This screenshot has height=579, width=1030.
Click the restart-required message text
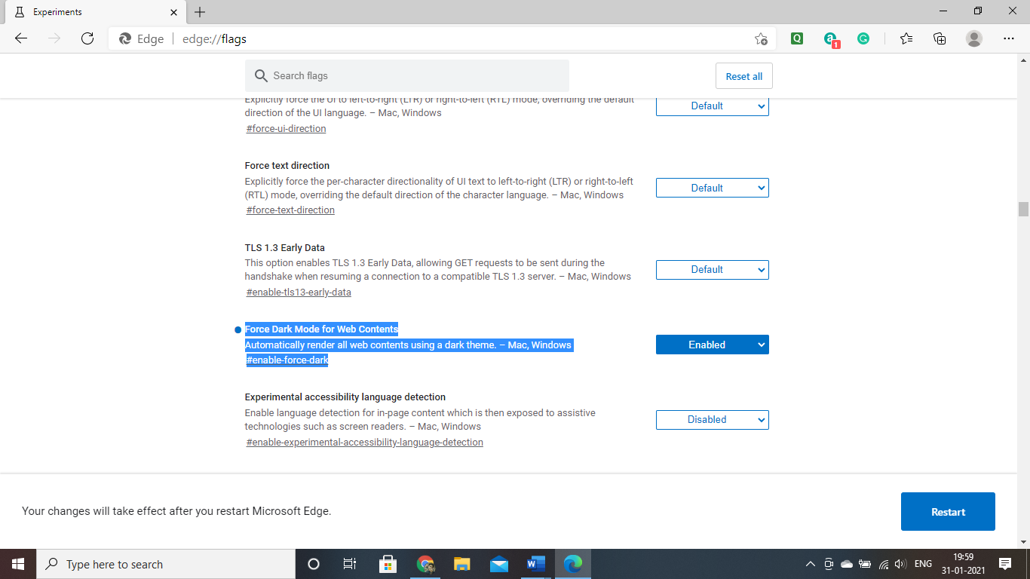coord(176,511)
